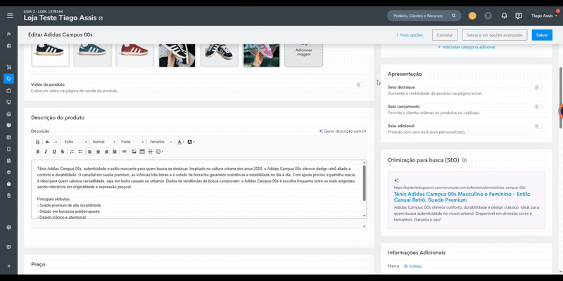Enable Selo destaque switch
This screenshot has height=281, width=563.
click(x=538, y=87)
